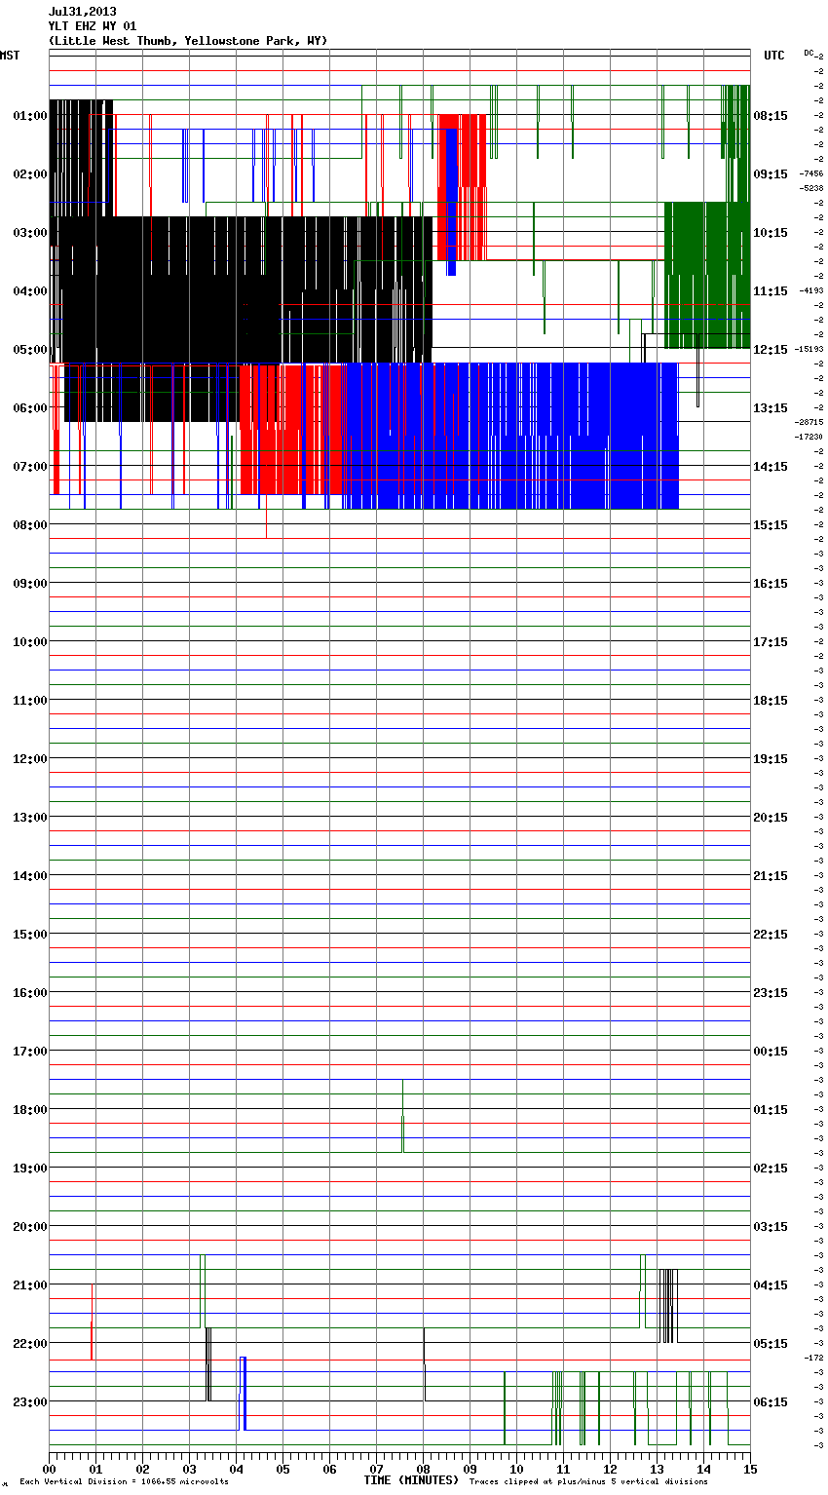Click the 12:15 UTC time label
Screen dimensions: 828x1495
coord(771,350)
